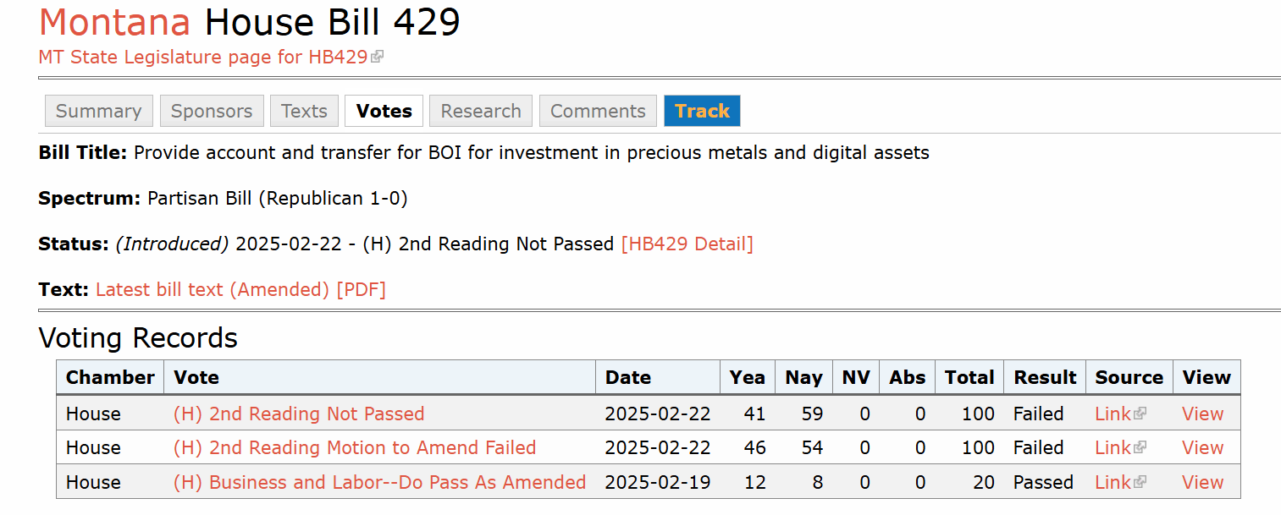Image resolution: width=1281 pixels, height=515 pixels.
Task: Select the Texts tab
Action: [304, 111]
